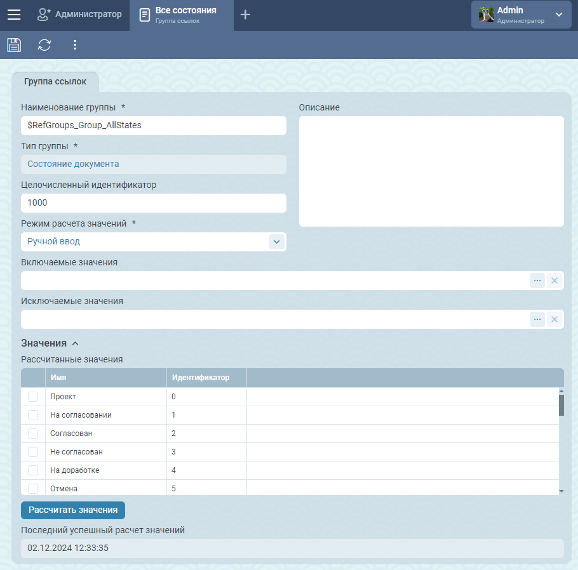The height and width of the screenshot is (570, 578).
Task: Select the Группа ссылок tab
Action: pos(55,82)
